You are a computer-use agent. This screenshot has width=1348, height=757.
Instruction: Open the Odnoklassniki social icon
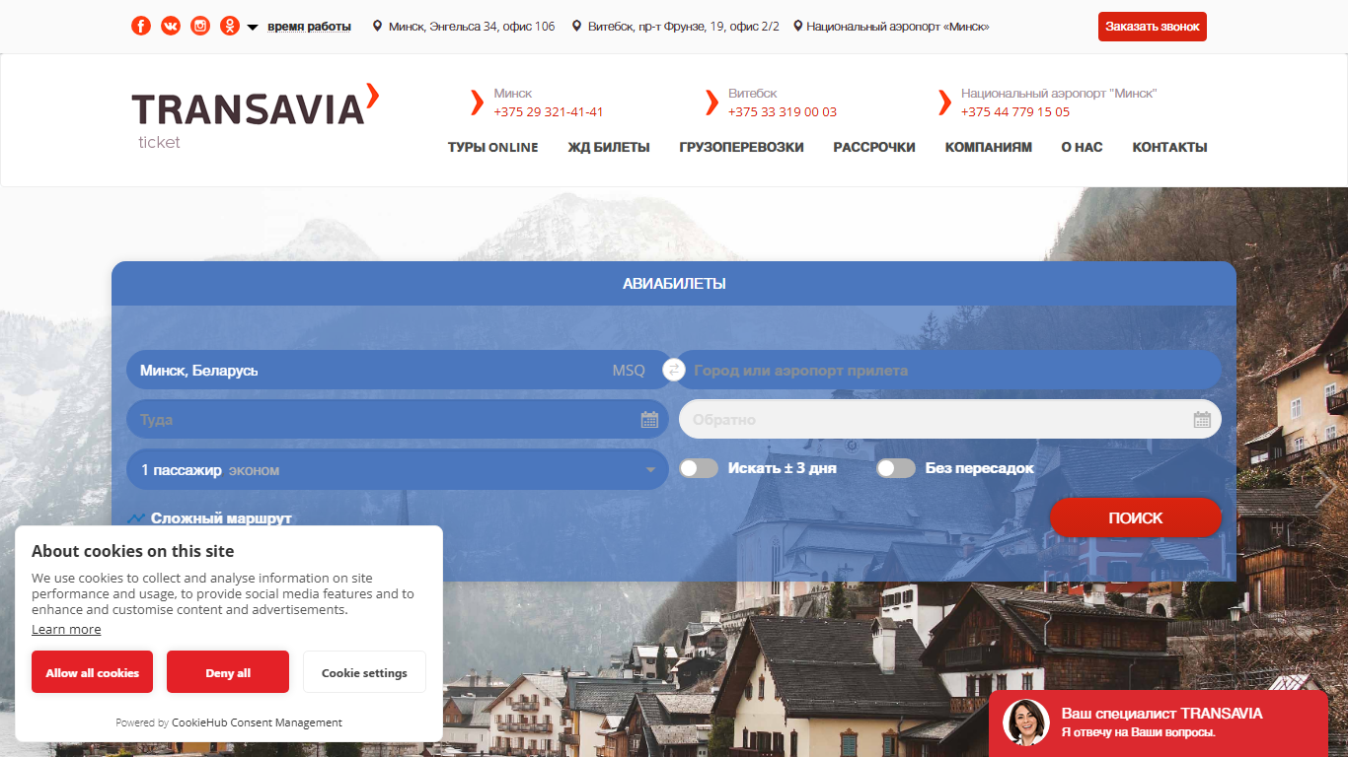point(230,27)
